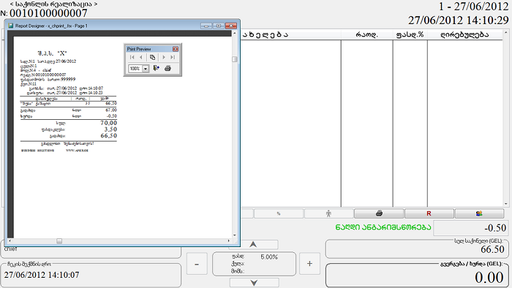
Task: Click the printer button below the table
Action: click(379, 213)
